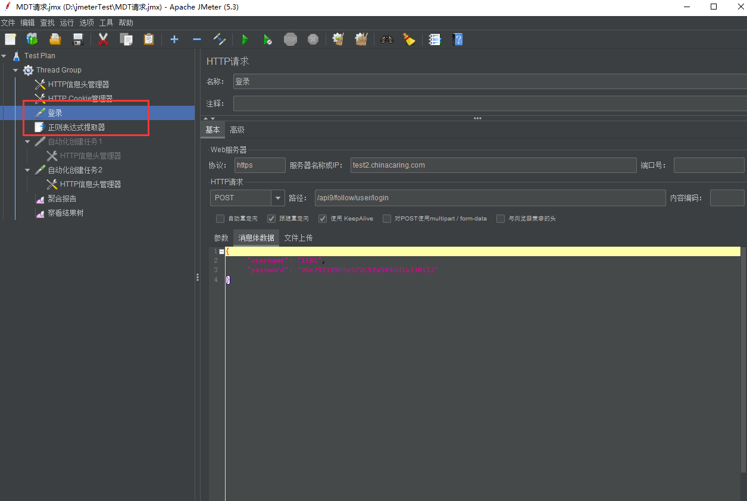
Task: Open the 工具 menu
Action: click(106, 23)
